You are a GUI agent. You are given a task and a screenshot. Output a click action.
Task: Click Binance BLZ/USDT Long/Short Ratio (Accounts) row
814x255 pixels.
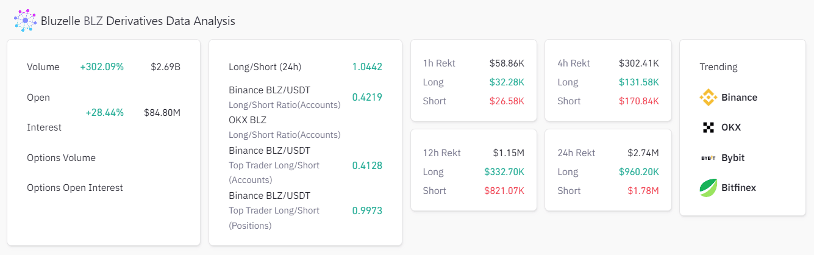pyautogui.click(x=284, y=97)
